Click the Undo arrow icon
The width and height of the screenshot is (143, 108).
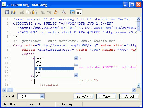(x=43, y=12)
